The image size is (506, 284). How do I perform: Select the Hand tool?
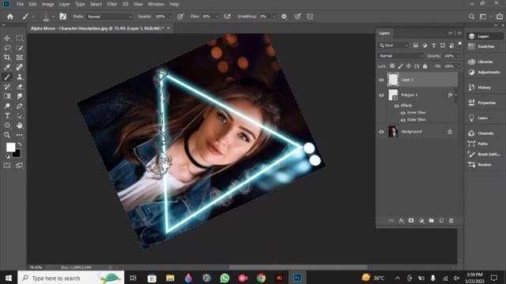(19, 125)
